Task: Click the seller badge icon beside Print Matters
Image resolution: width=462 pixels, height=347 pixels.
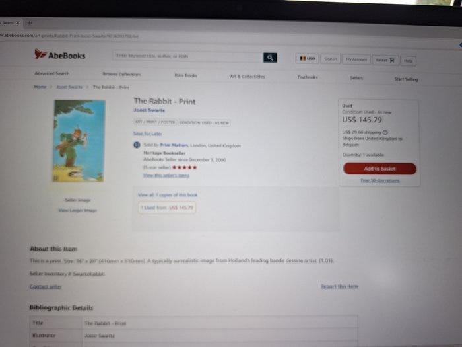Action: (137, 145)
